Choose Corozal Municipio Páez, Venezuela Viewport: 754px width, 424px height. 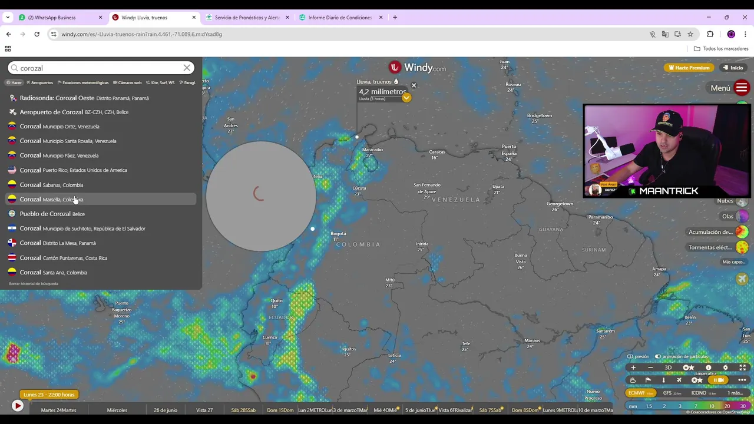point(101,155)
